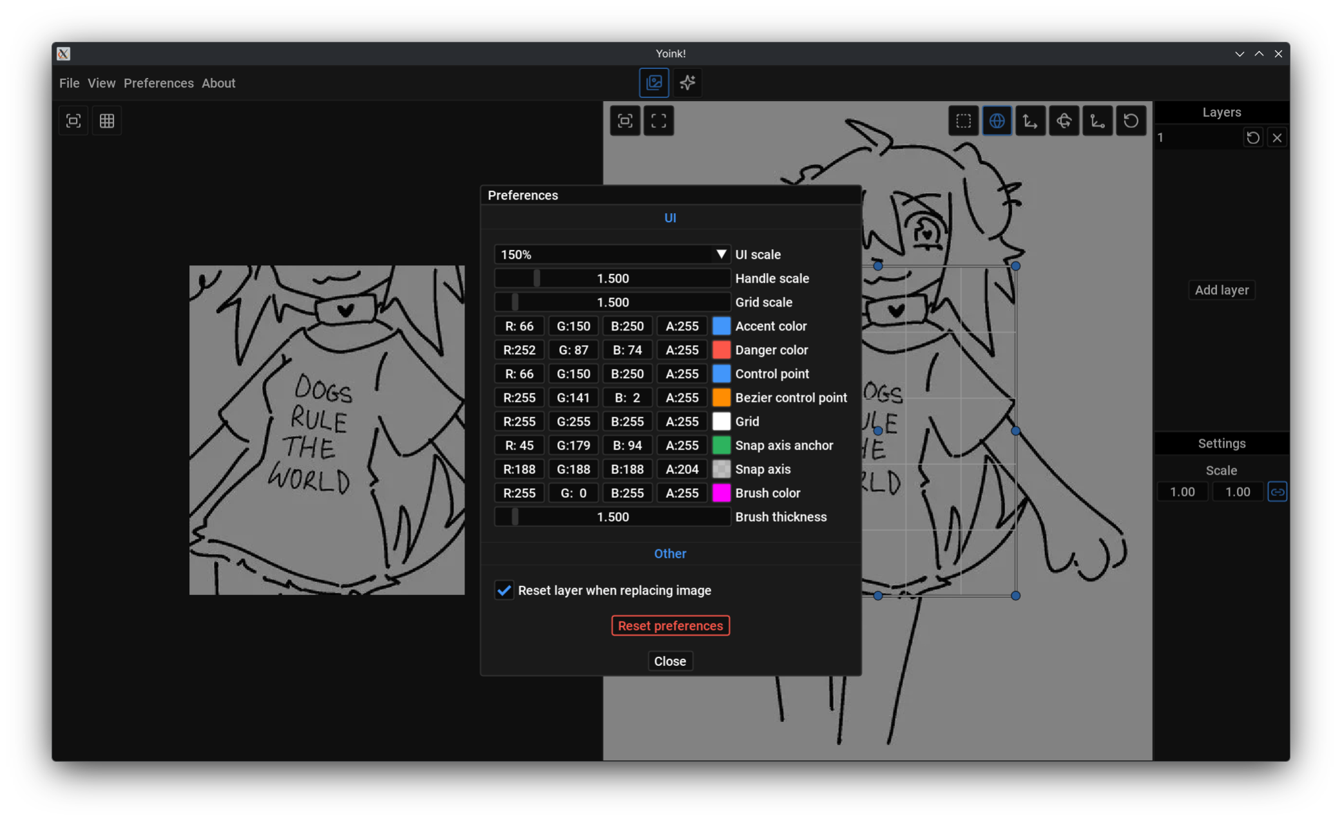Click the sparkle effects mode icon

687,82
